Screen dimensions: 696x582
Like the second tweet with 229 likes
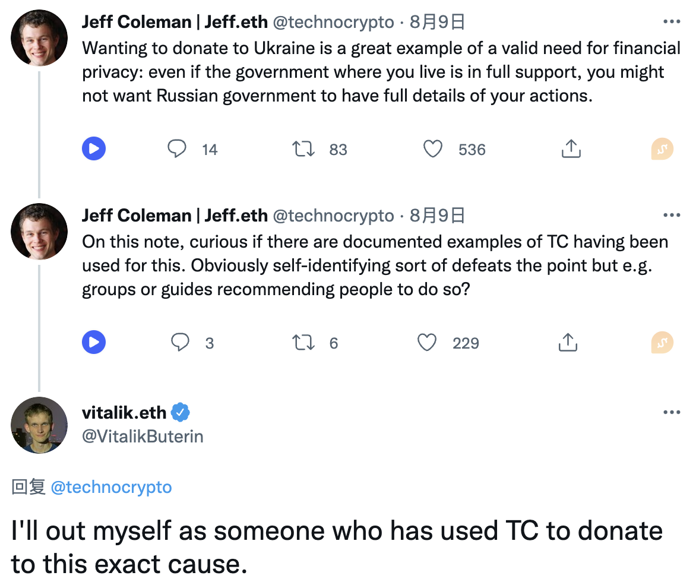[x=427, y=342]
